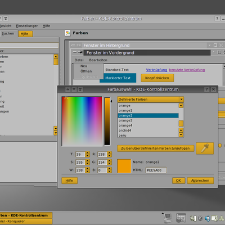
Task: Click the question-mark help button in Farbauswahl titlebar
Action: click(206, 89)
